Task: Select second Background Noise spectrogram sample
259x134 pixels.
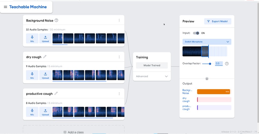Action: (x=68, y=38)
